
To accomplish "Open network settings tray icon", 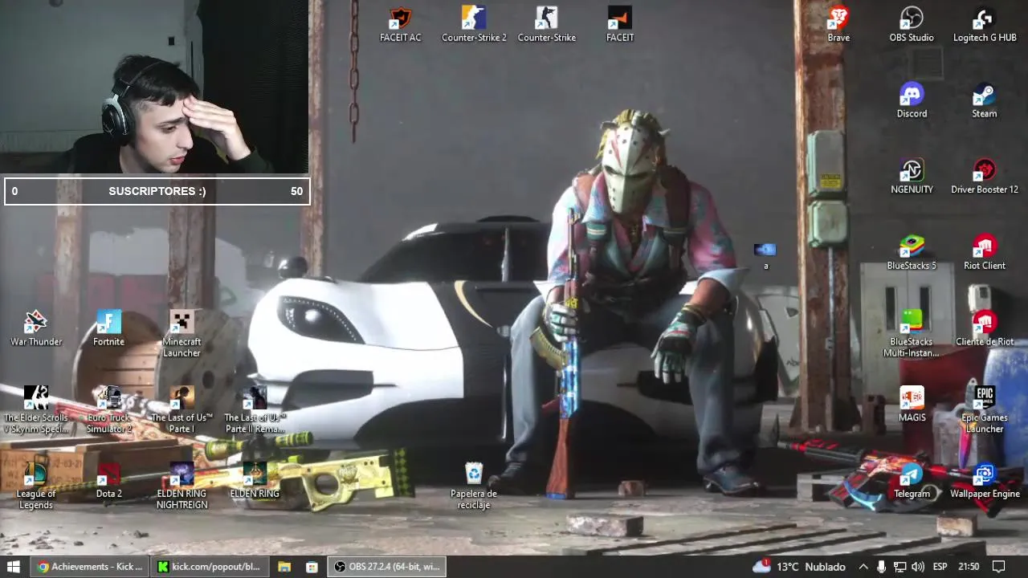I will click(899, 567).
